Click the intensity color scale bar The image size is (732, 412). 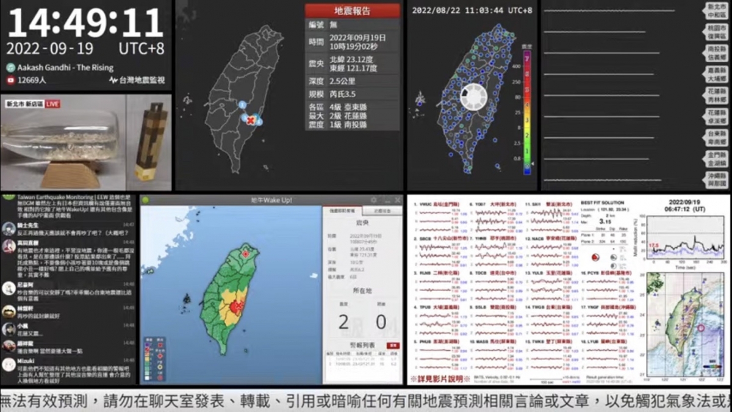pos(527,112)
